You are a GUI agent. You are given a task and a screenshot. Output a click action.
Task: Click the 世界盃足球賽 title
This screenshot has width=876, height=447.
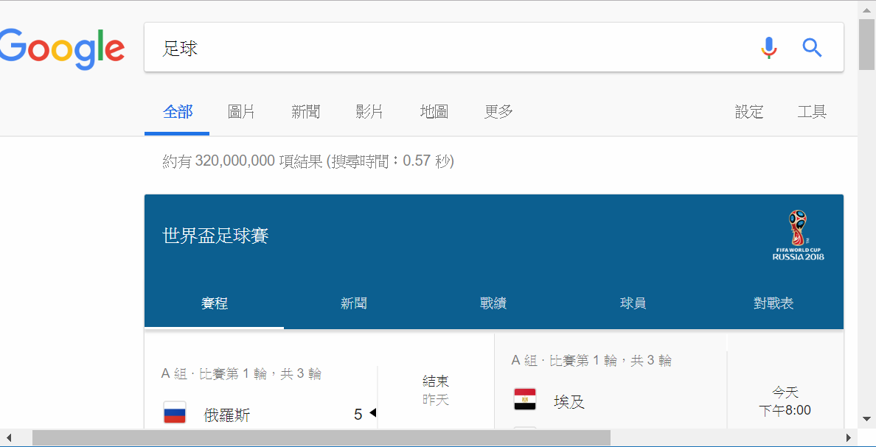(x=215, y=236)
